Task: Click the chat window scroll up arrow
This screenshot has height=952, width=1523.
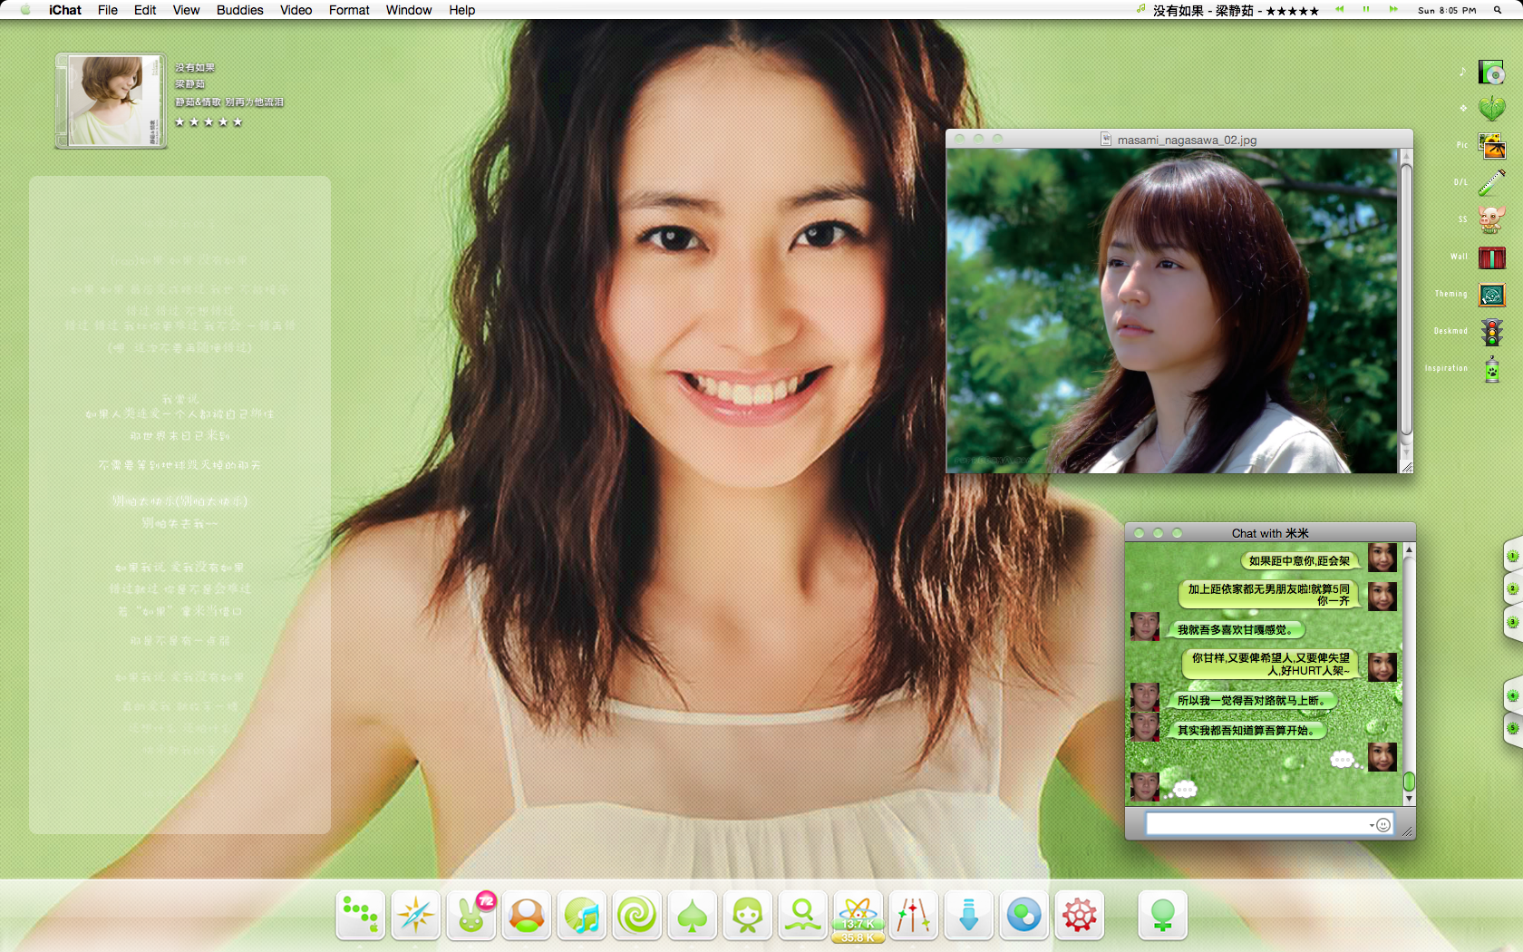Action: (1409, 549)
